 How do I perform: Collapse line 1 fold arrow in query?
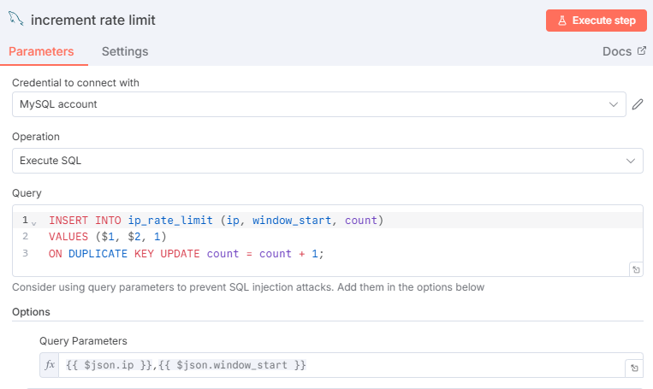[x=34, y=223]
